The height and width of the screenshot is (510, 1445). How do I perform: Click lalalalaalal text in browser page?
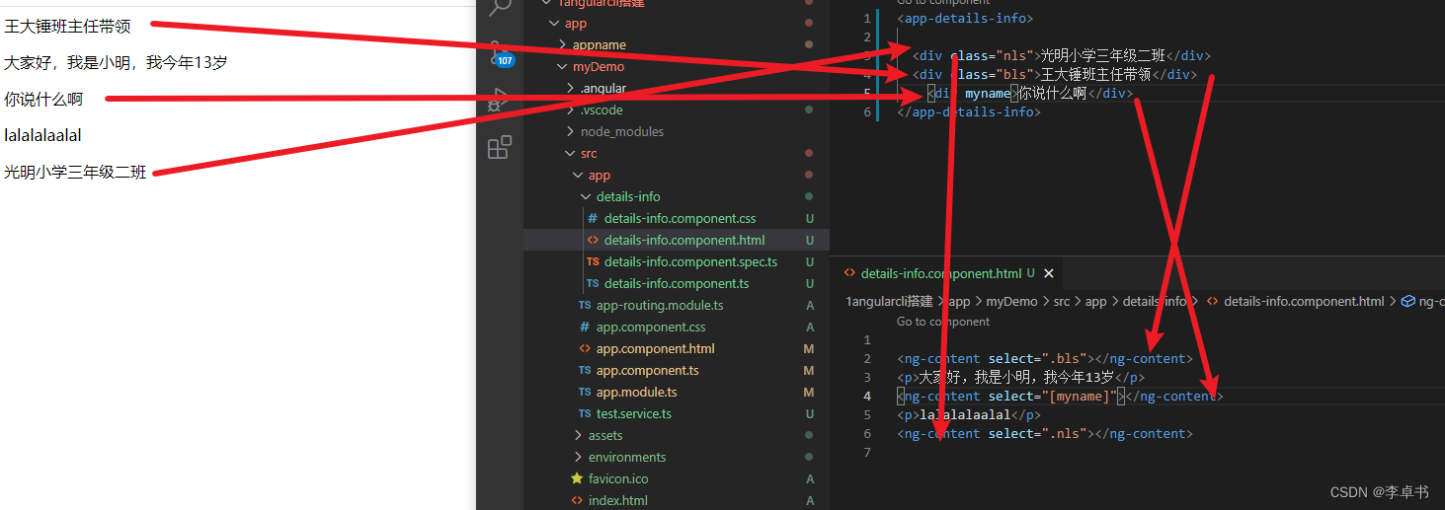[x=42, y=135]
